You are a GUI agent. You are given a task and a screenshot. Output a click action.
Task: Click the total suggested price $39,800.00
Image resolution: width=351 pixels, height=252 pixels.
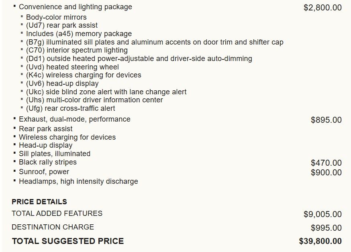tap(320, 241)
